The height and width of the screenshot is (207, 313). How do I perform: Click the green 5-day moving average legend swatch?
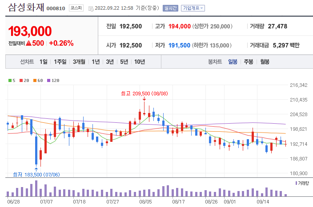tap(10, 80)
